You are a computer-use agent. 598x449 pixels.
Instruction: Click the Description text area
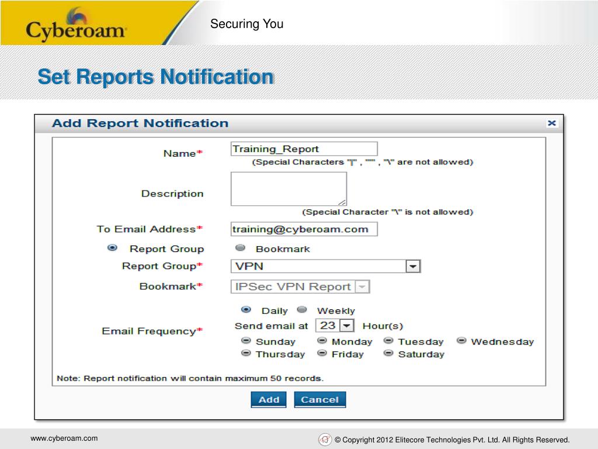coord(288,189)
